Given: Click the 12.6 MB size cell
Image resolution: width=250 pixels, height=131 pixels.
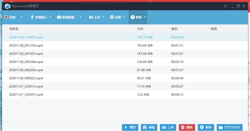Looking at the screenshot, I should [x=143, y=95].
